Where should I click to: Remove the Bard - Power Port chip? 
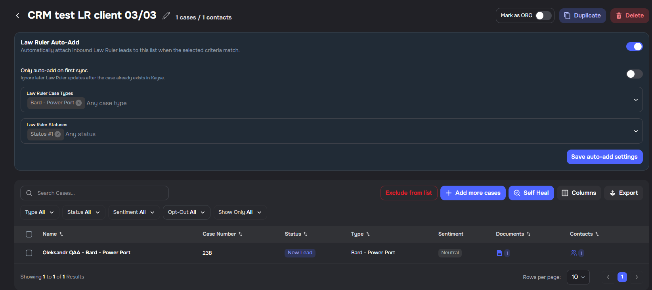(78, 103)
